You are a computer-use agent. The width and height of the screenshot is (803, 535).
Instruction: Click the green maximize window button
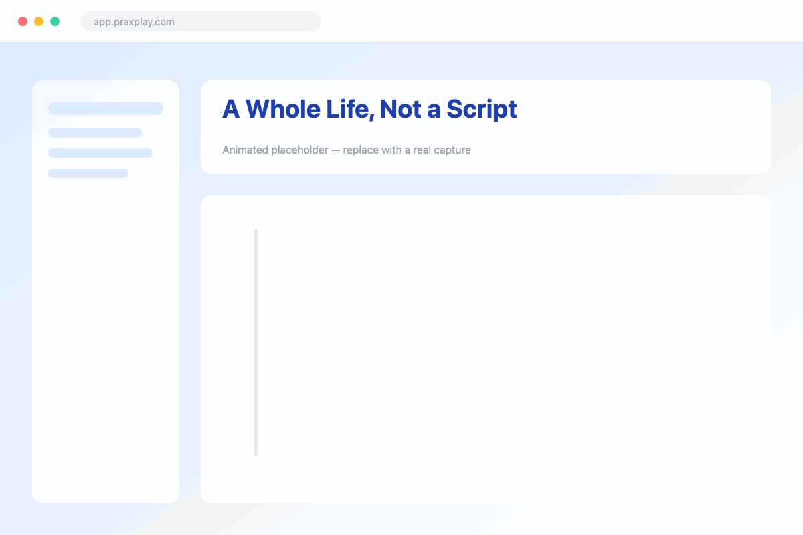(x=55, y=21)
